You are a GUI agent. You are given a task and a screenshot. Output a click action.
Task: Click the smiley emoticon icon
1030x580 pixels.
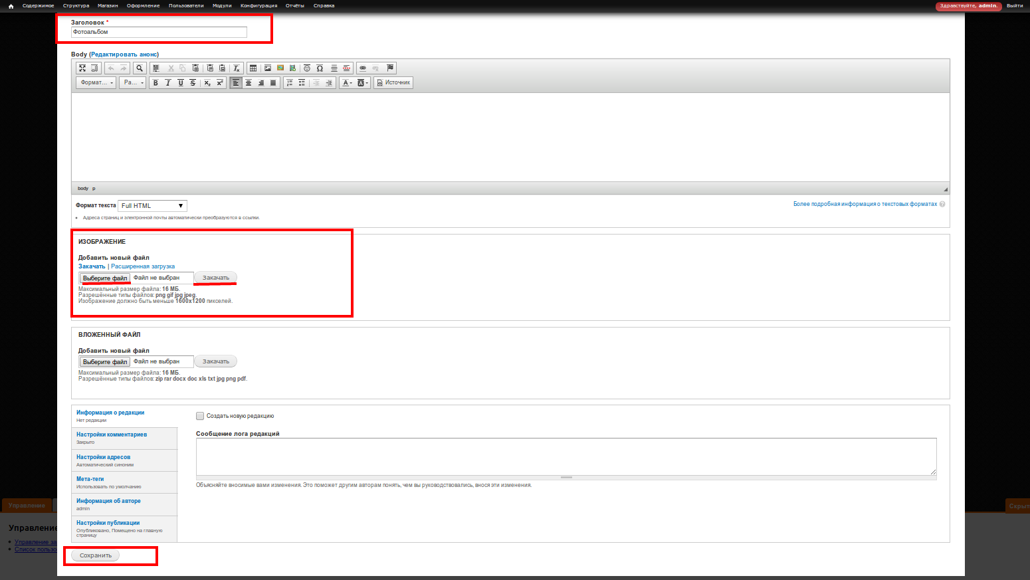[307, 68]
